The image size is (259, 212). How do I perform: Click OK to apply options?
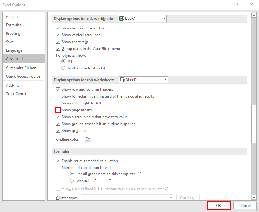click(x=219, y=205)
